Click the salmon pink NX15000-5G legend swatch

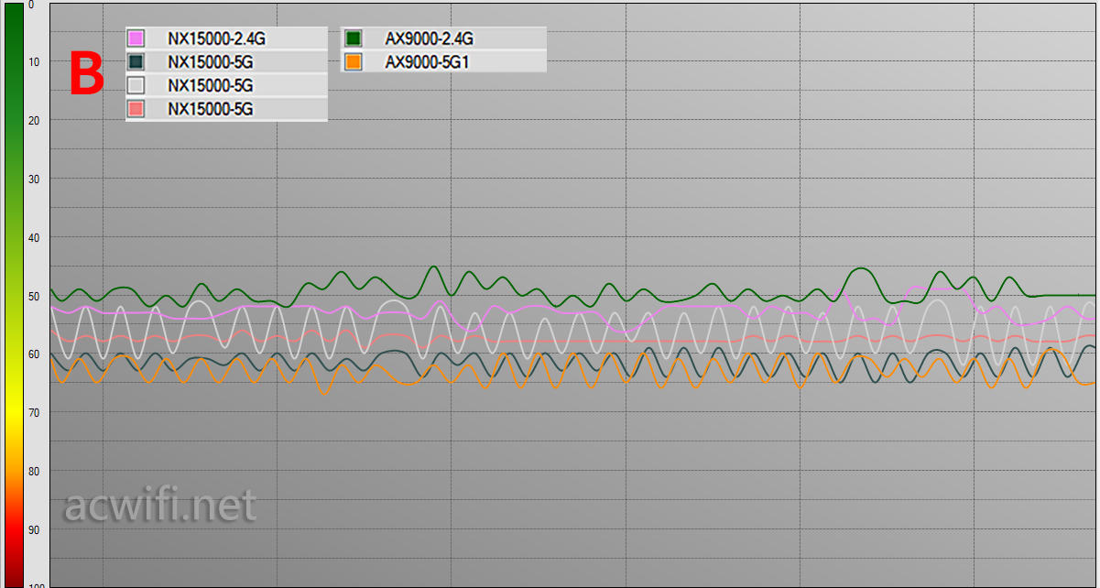[136, 109]
